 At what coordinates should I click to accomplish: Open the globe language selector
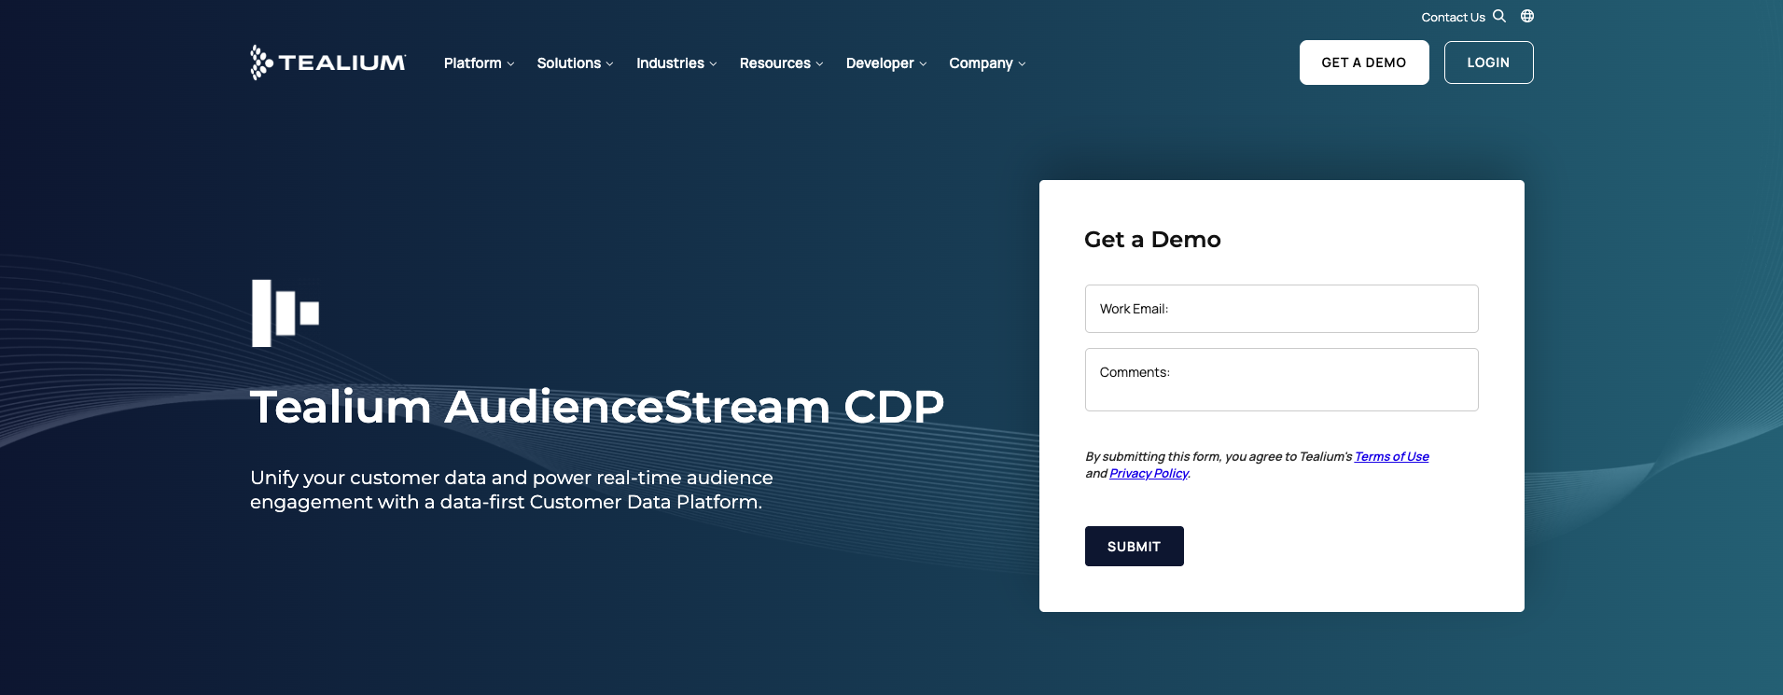click(1527, 16)
